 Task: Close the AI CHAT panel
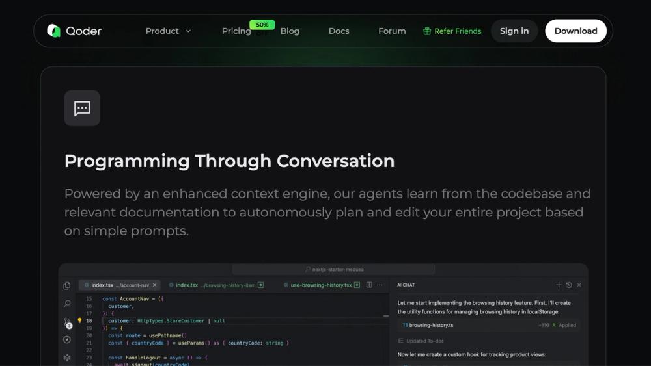coord(579,285)
